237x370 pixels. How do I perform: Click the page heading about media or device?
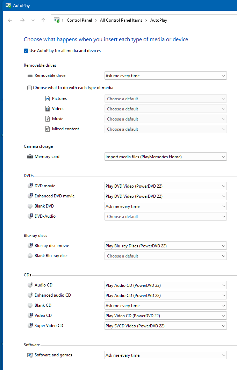(x=106, y=39)
